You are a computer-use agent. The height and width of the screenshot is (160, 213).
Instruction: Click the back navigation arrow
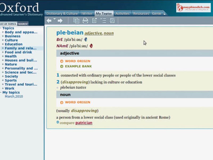(x=50, y=21)
